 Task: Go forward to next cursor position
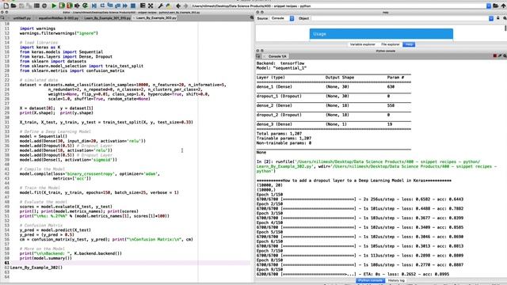[185, 6]
